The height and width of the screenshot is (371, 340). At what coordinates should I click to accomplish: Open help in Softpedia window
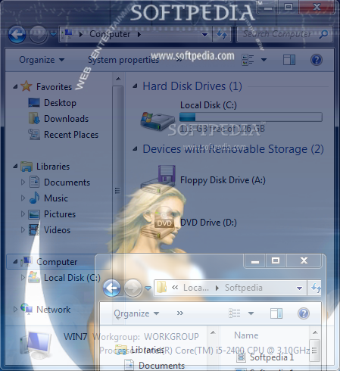click(304, 313)
